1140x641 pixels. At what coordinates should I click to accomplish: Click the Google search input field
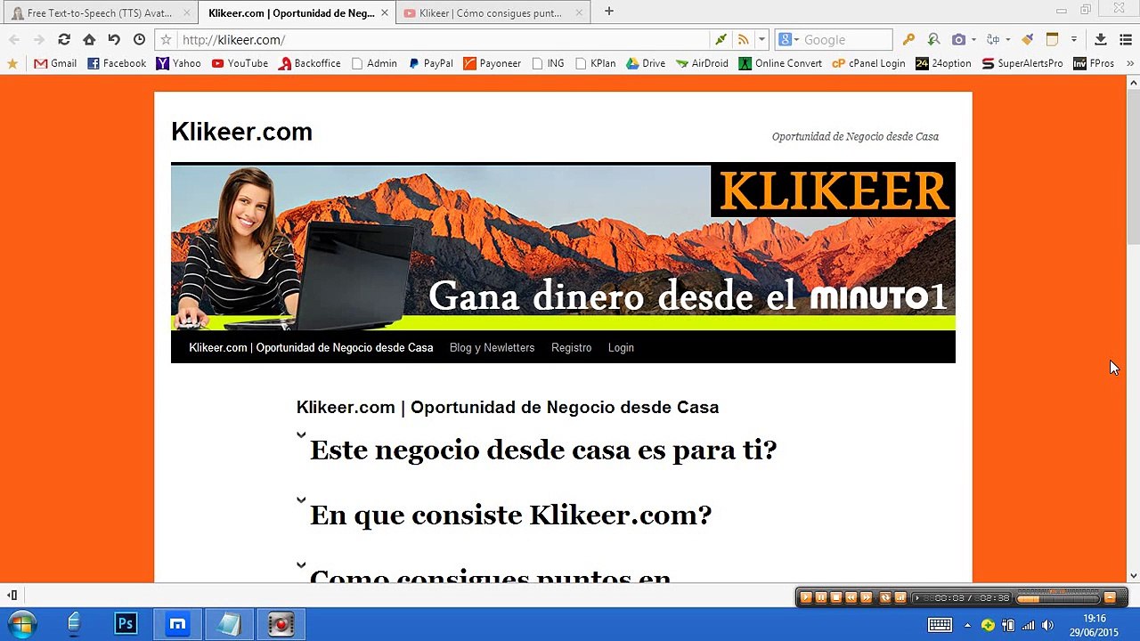point(844,39)
